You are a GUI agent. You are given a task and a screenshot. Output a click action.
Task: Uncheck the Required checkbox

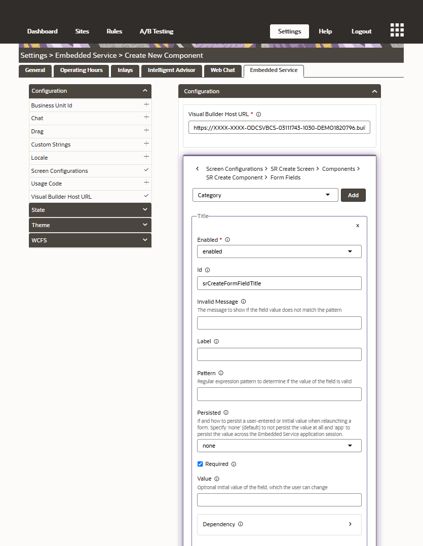[x=200, y=464]
